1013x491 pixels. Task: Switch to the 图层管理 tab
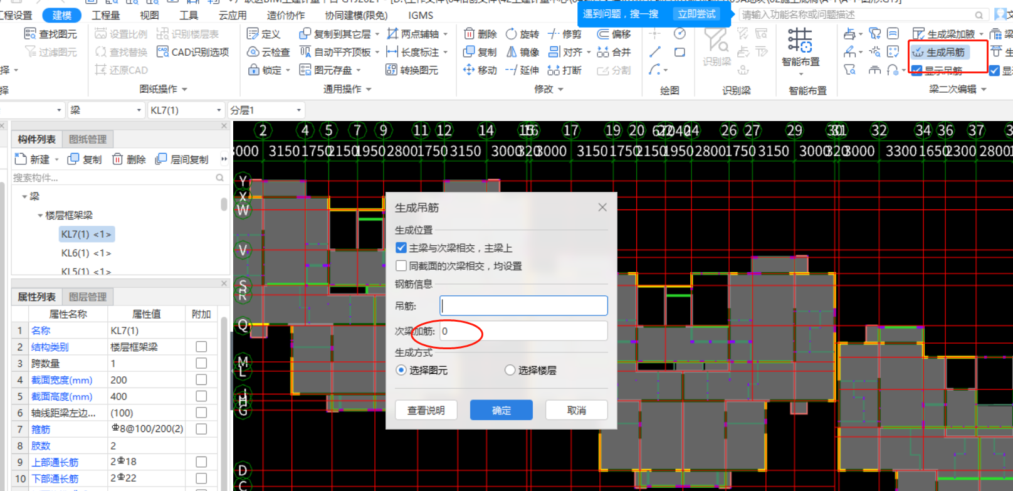(x=88, y=297)
